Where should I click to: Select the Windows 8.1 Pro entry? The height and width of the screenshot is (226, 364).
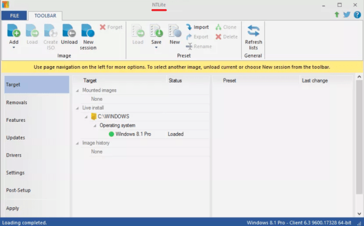tap(133, 134)
